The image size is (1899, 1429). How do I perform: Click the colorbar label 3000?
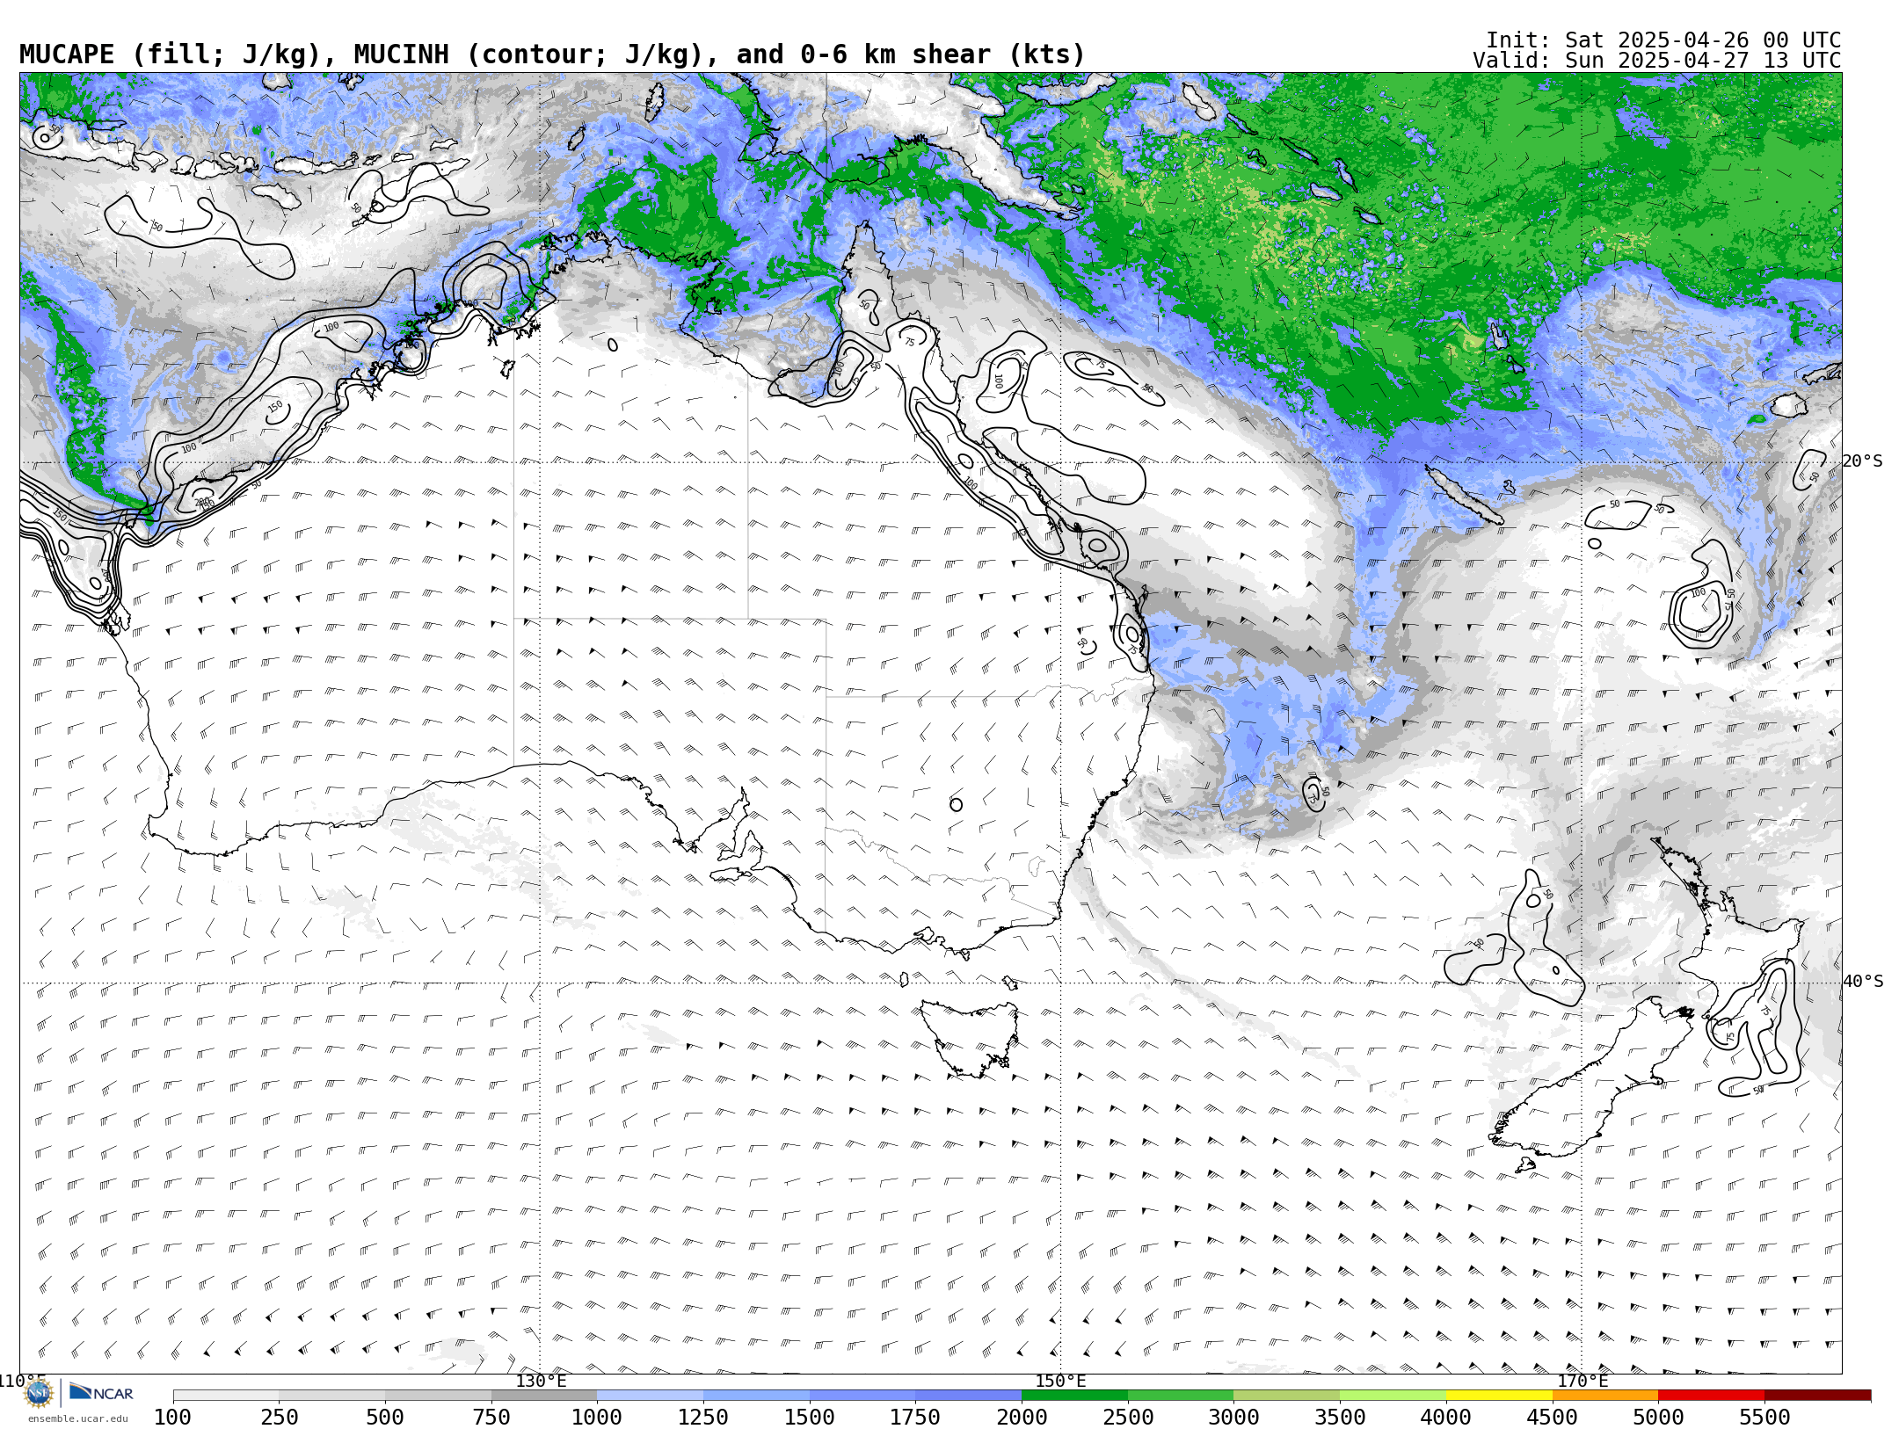point(1233,1417)
